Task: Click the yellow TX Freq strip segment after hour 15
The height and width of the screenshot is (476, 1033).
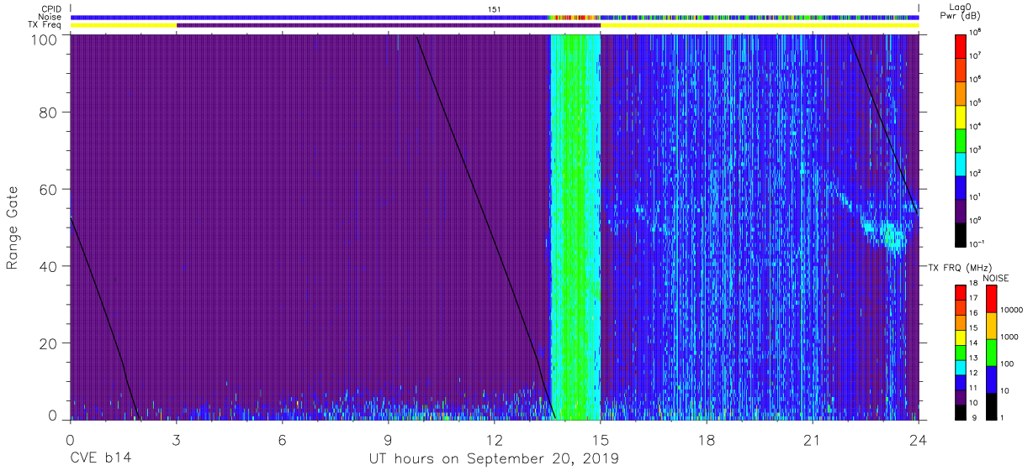Action: [760, 25]
